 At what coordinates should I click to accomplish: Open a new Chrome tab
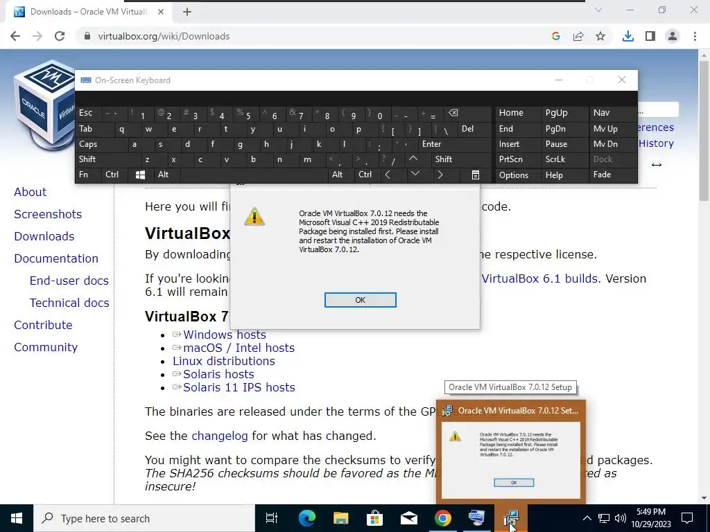[187, 12]
